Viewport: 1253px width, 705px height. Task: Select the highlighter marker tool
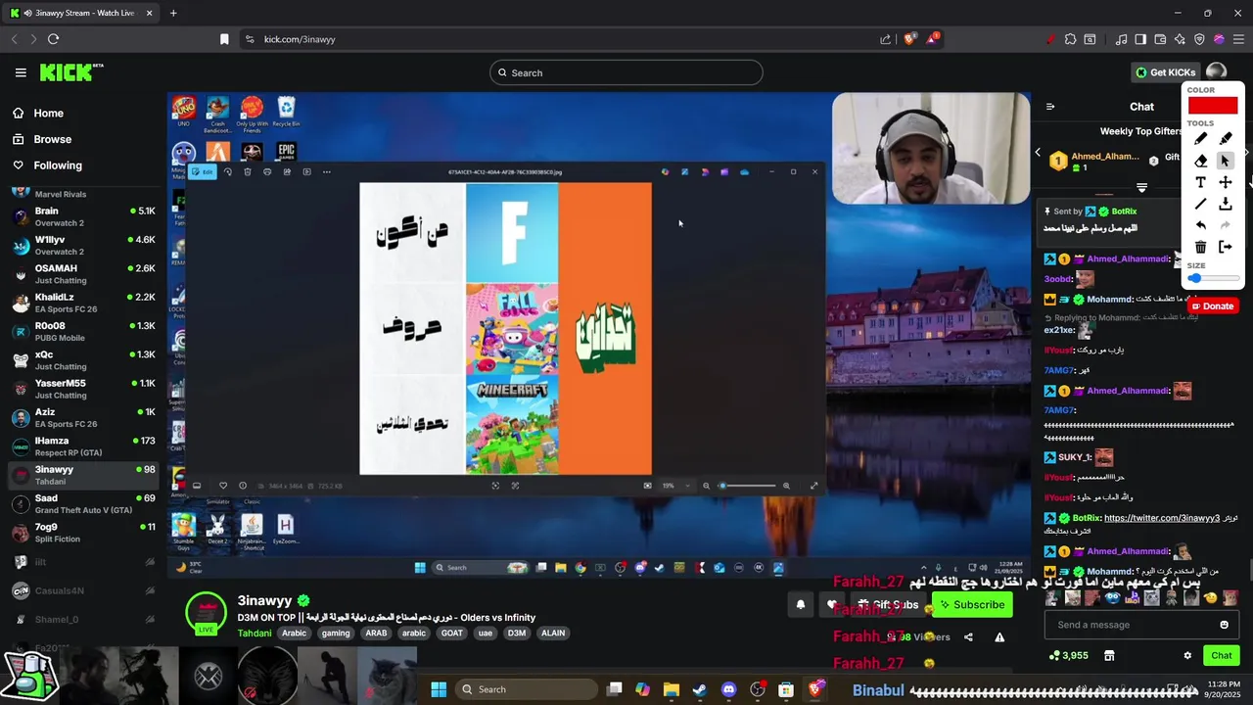pos(1226,138)
